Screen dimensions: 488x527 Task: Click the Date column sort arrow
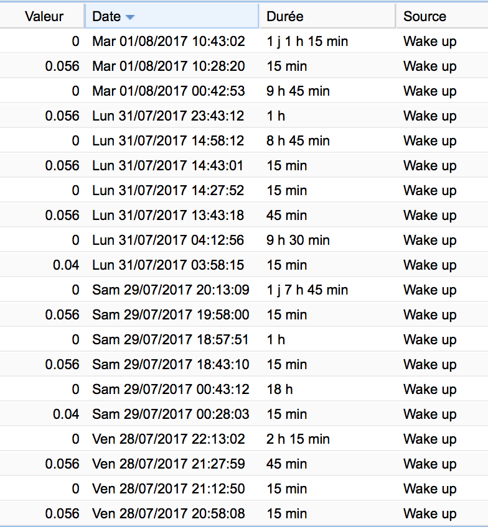tap(129, 17)
